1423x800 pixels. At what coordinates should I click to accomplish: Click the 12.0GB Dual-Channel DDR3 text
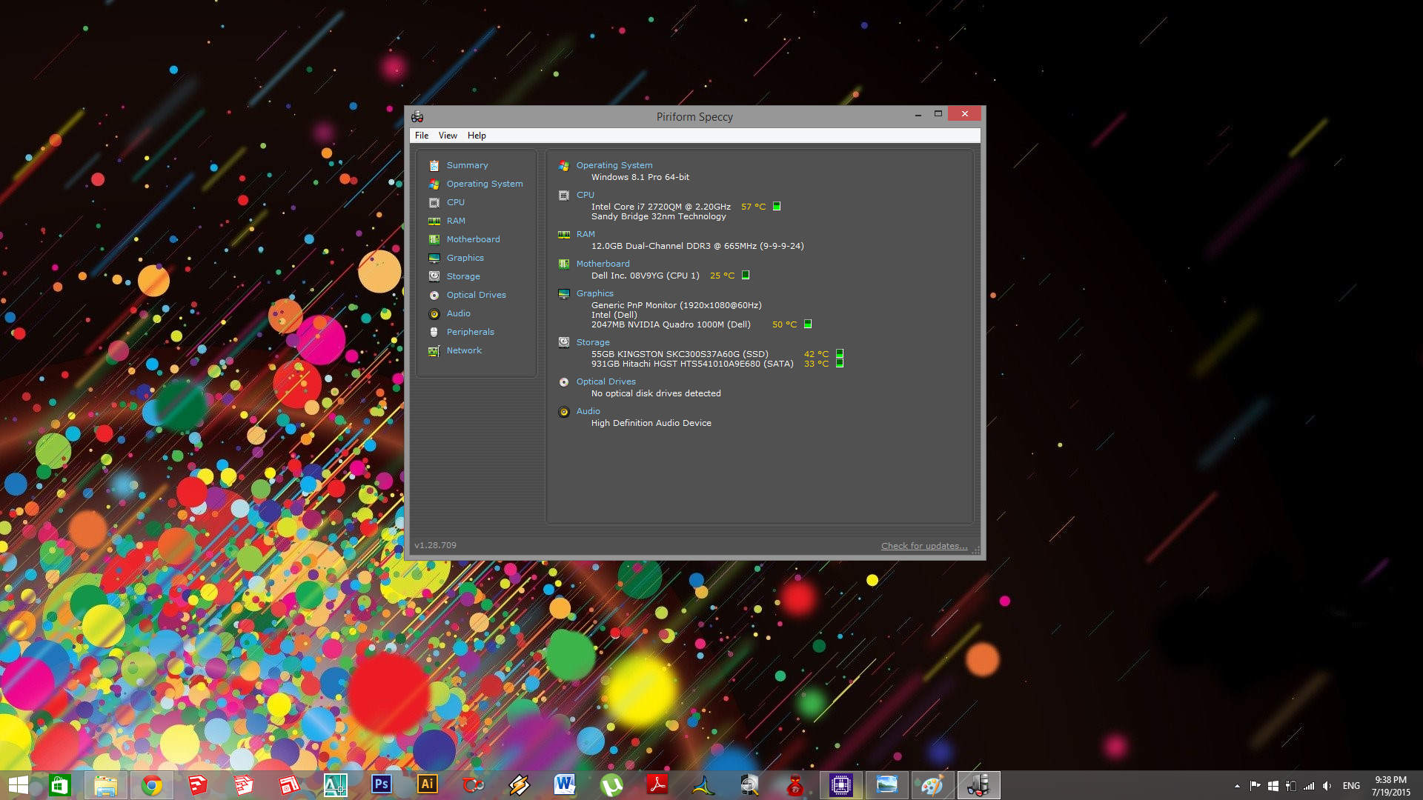coord(697,246)
